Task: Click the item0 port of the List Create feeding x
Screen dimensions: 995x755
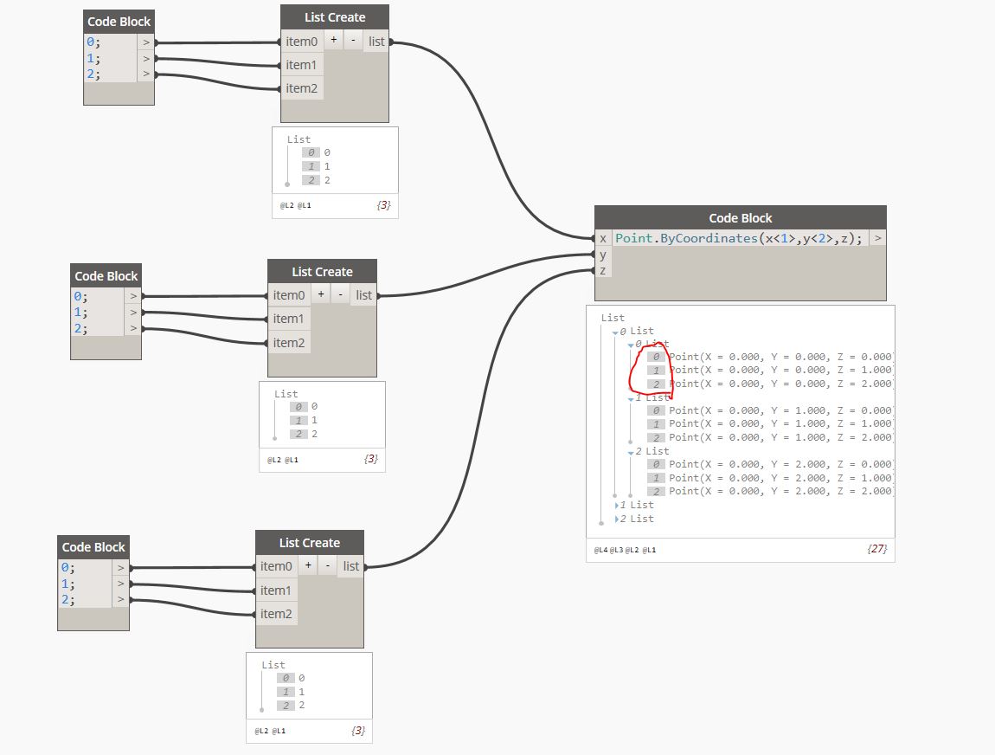Action: (301, 42)
